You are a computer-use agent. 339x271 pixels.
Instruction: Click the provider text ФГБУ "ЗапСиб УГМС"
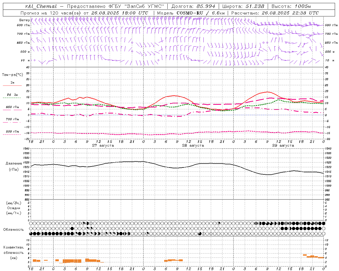coord(137,6)
